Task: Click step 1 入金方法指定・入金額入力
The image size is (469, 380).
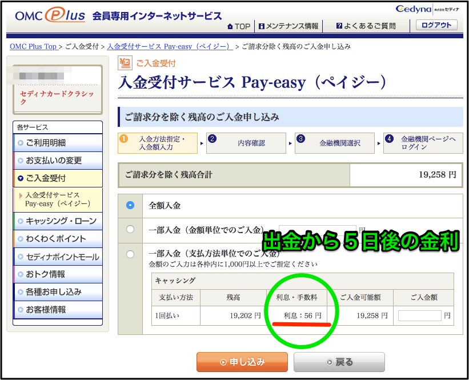Action: pos(158,143)
